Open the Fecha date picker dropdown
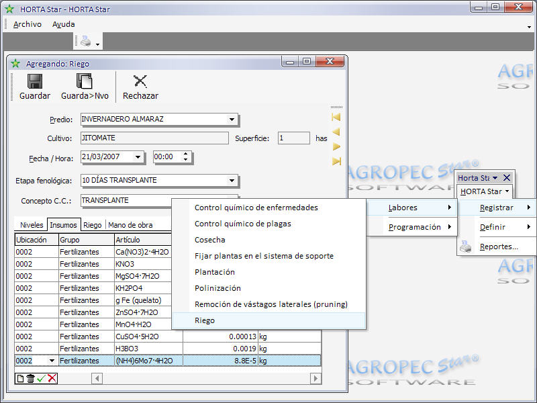Screen dimensions: 537x403 138,157
